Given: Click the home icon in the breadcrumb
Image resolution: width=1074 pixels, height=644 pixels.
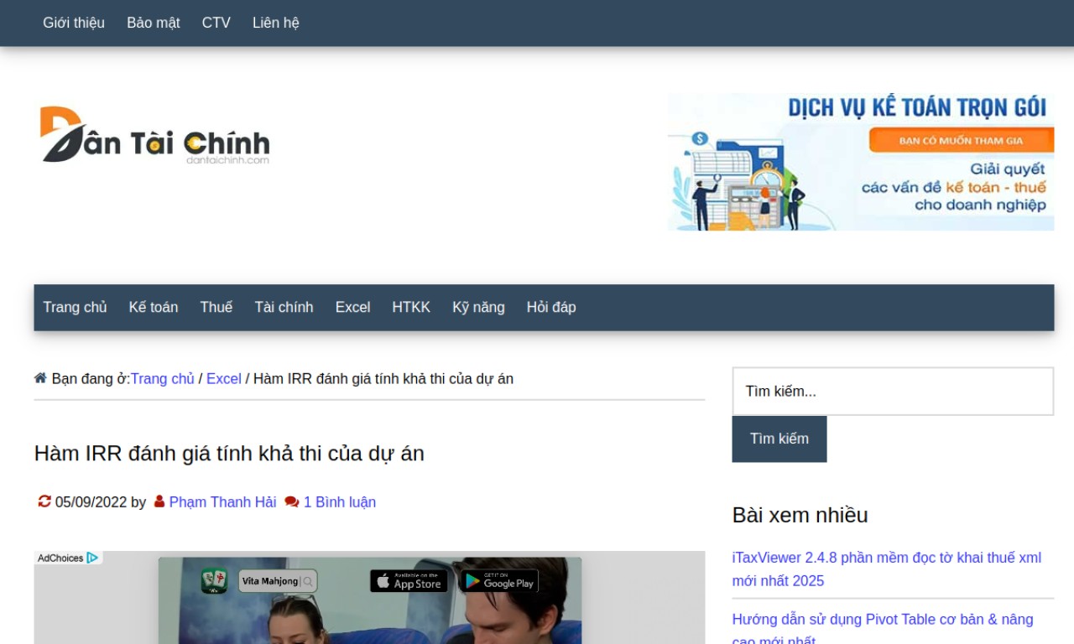Looking at the screenshot, I should [40, 378].
